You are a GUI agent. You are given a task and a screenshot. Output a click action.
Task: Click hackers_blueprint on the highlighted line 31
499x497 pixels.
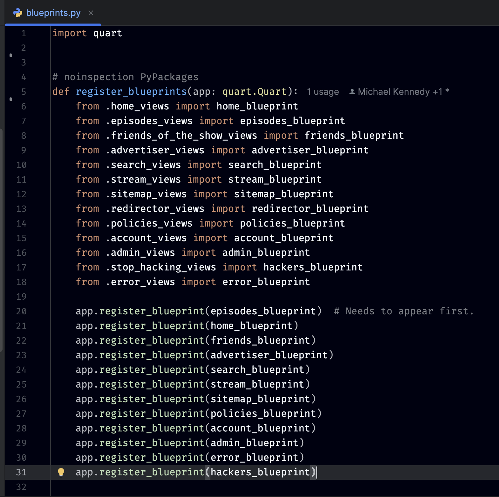pos(260,472)
